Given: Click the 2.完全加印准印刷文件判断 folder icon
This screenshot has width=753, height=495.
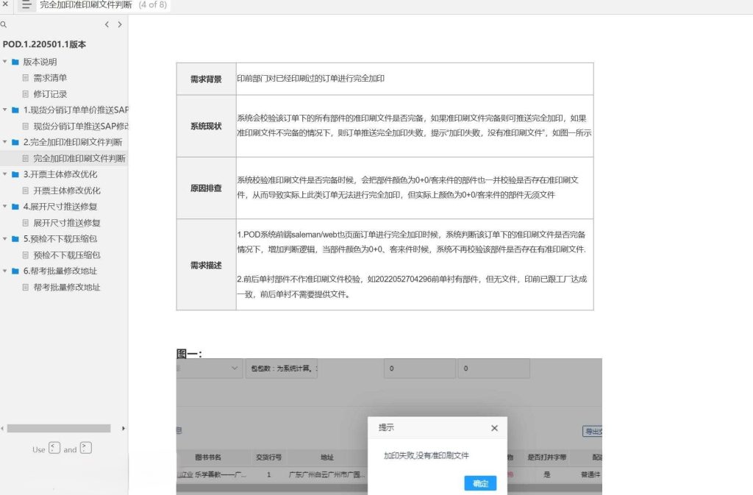Looking at the screenshot, I should click(x=16, y=142).
